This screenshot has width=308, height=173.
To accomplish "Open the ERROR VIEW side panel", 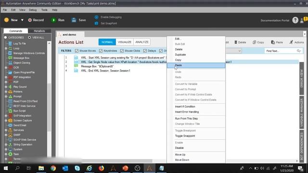I will tap(302, 78).
